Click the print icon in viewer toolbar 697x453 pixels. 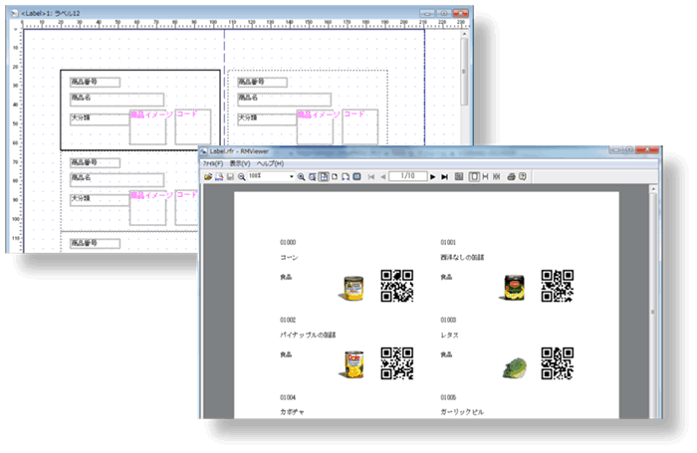coord(510,176)
